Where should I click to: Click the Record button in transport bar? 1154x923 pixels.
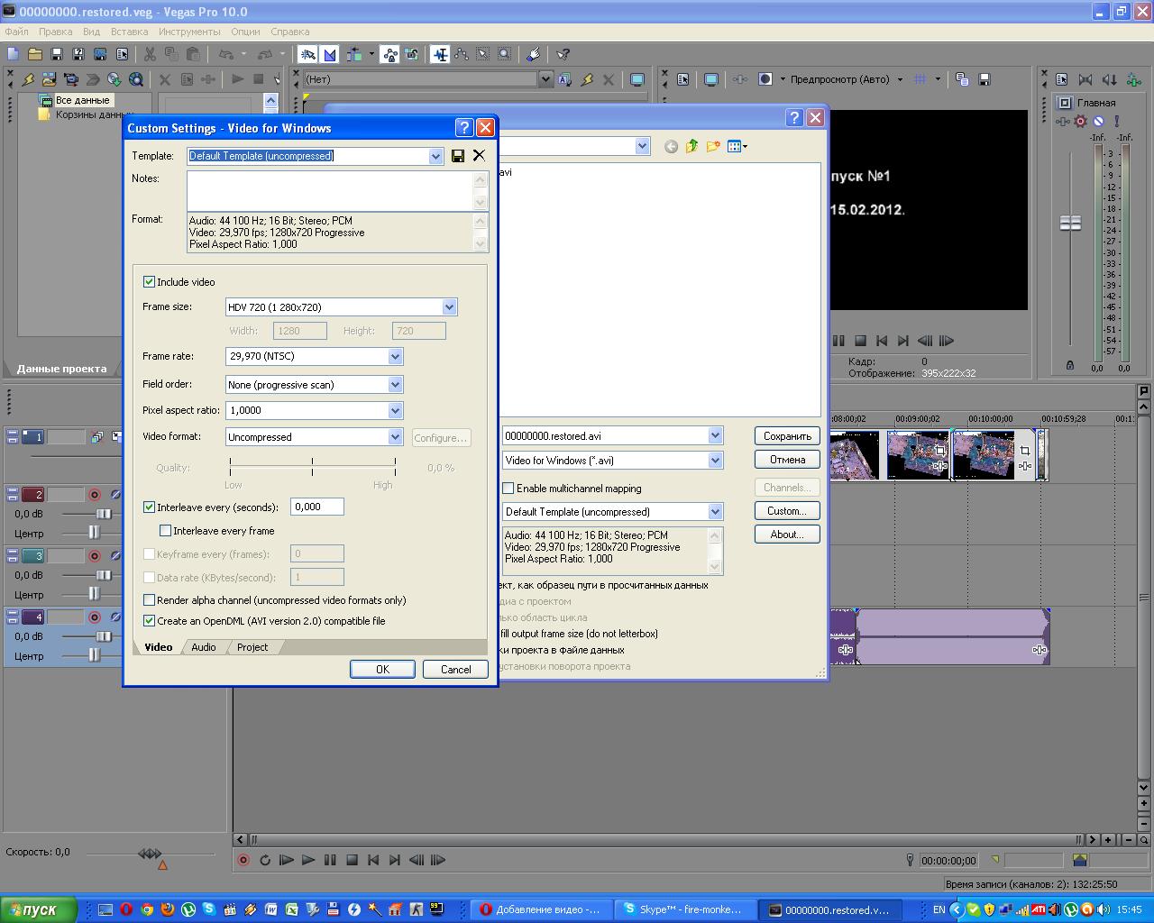coord(243,860)
